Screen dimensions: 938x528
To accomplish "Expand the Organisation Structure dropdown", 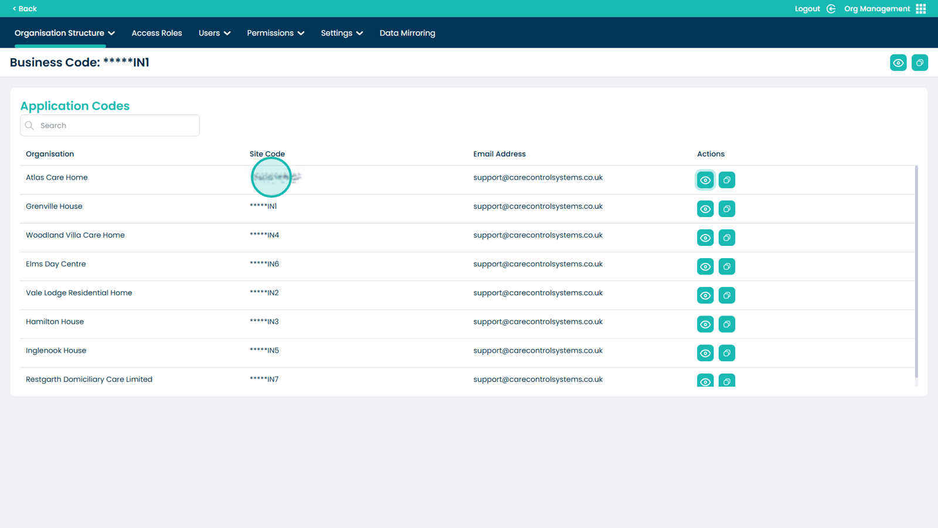I will click(64, 33).
